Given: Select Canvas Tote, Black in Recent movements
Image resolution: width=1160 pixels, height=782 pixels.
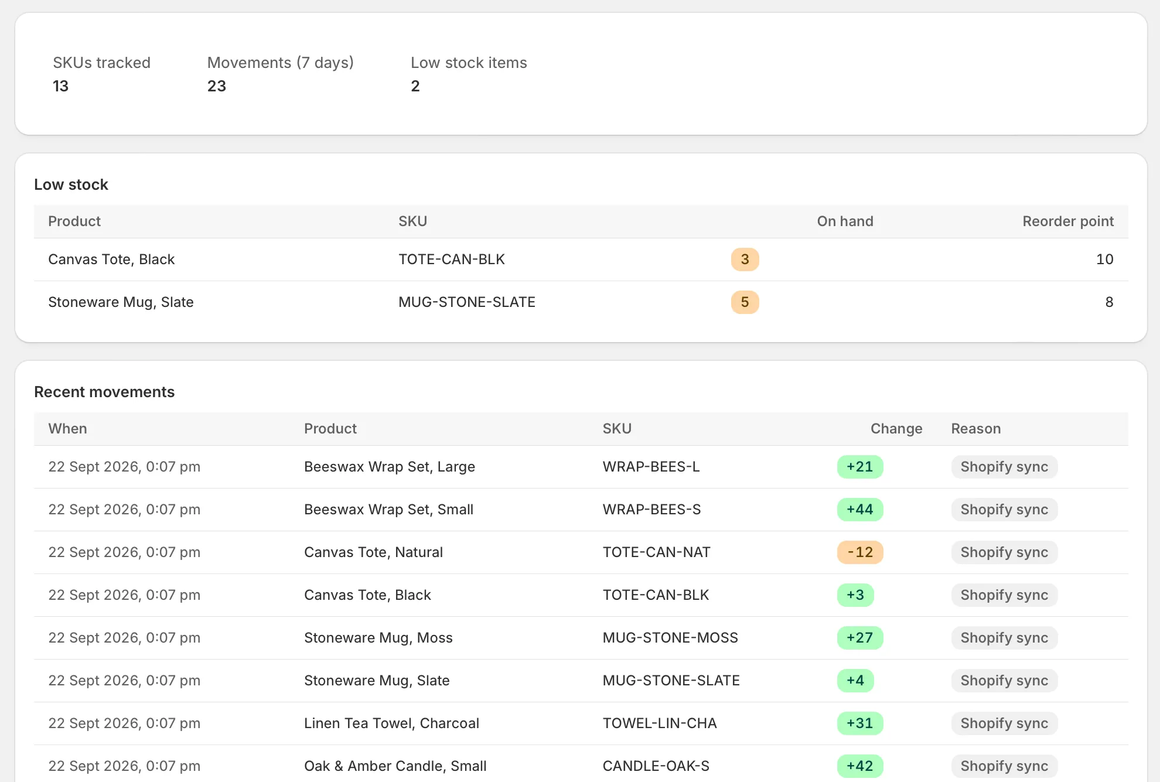Looking at the screenshot, I should click(367, 595).
